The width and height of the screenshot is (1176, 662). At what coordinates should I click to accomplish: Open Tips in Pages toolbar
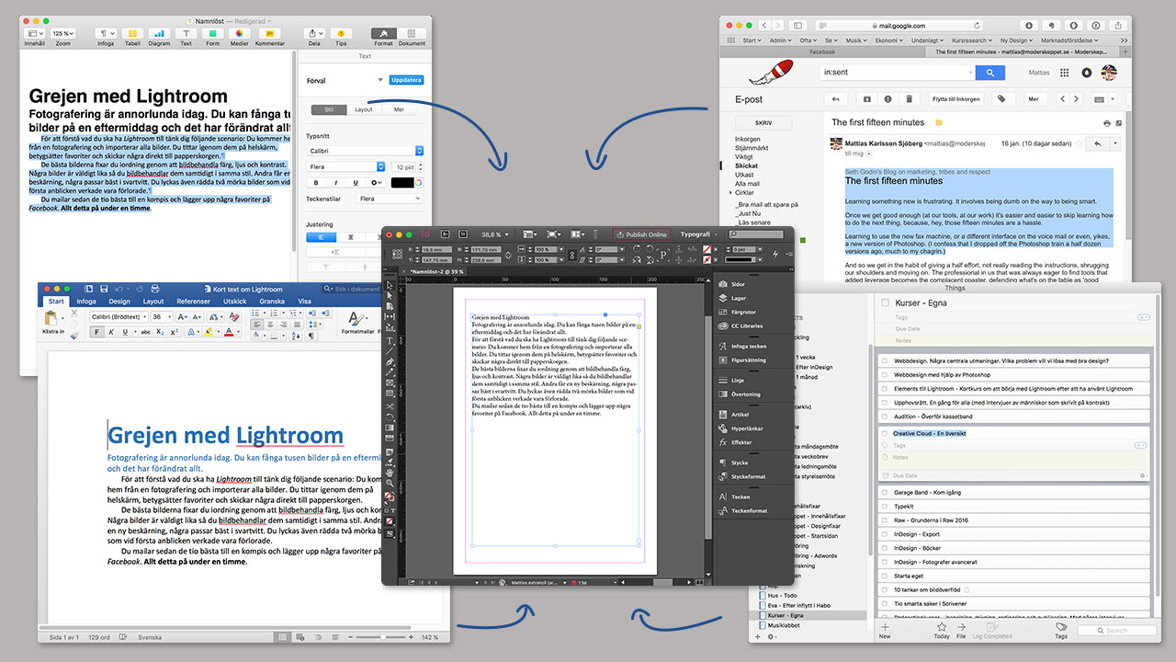click(x=341, y=34)
